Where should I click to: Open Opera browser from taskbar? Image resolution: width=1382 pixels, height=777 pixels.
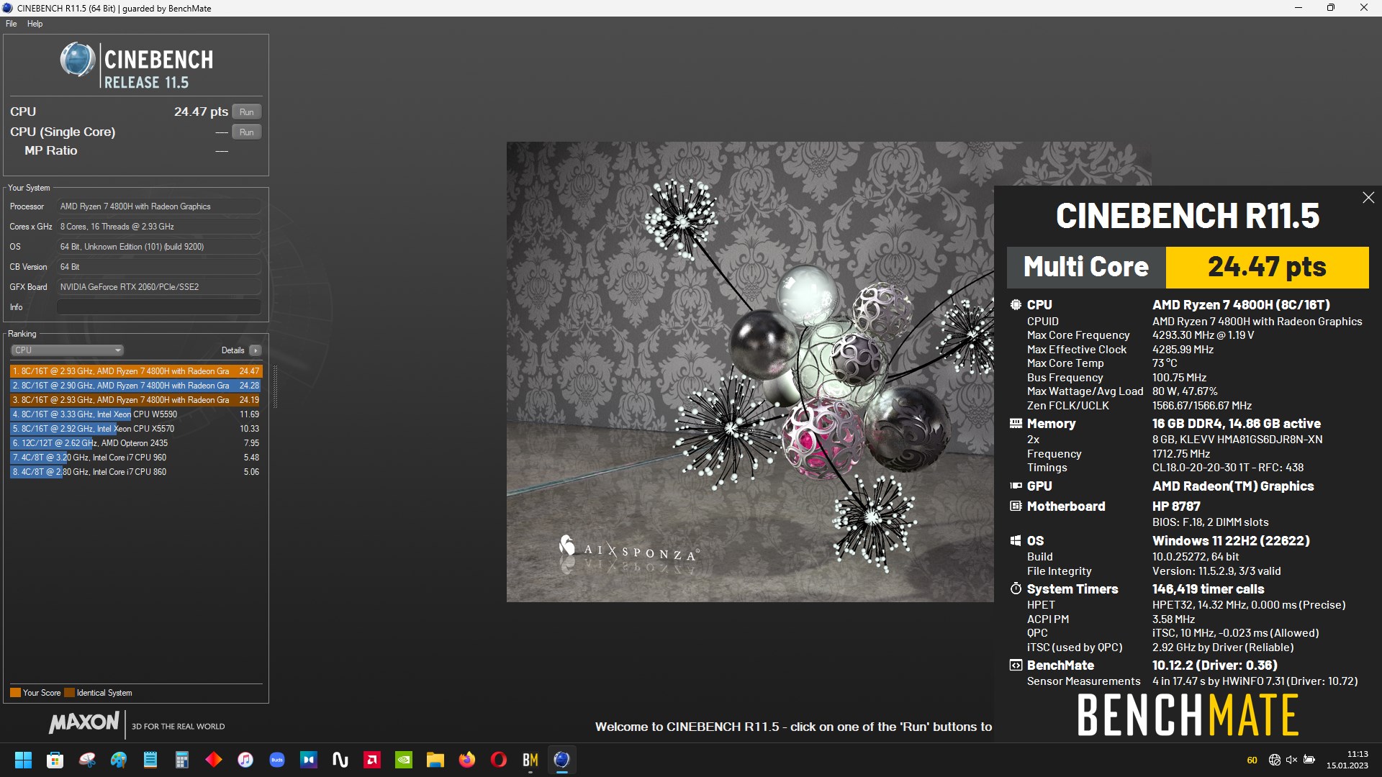(x=499, y=760)
